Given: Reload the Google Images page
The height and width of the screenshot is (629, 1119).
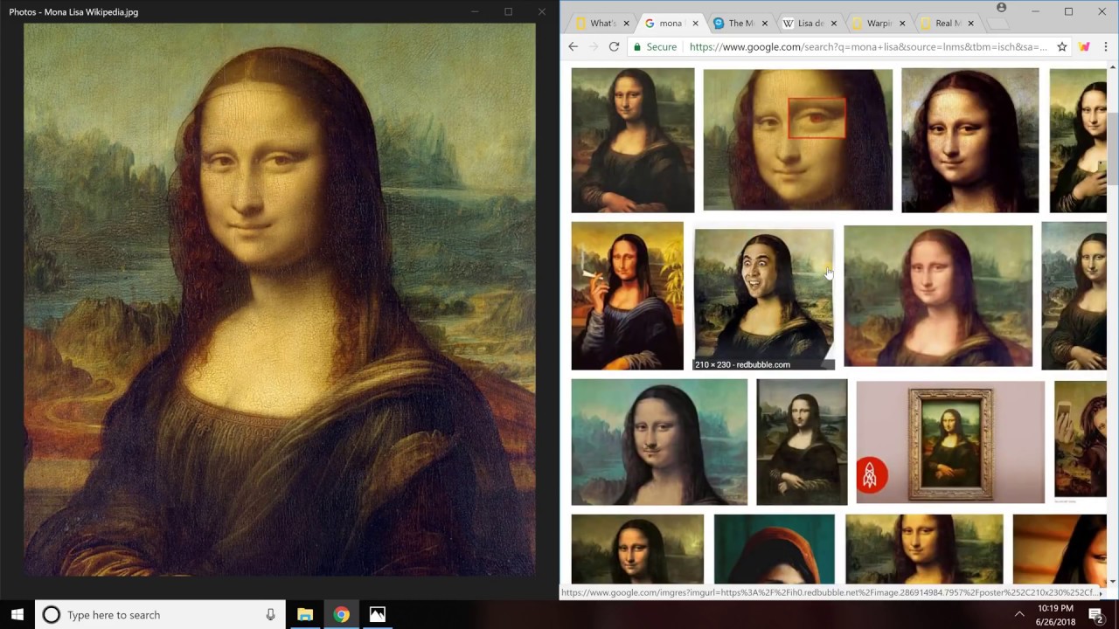Looking at the screenshot, I should point(614,47).
